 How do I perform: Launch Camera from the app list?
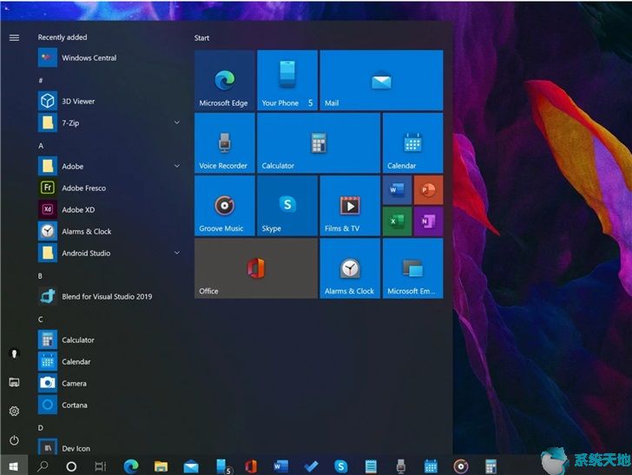tap(109, 383)
